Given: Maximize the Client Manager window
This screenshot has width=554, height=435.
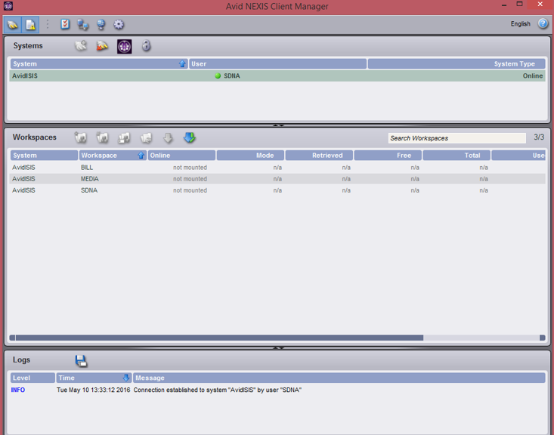Looking at the screenshot, I should (x=519, y=5).
